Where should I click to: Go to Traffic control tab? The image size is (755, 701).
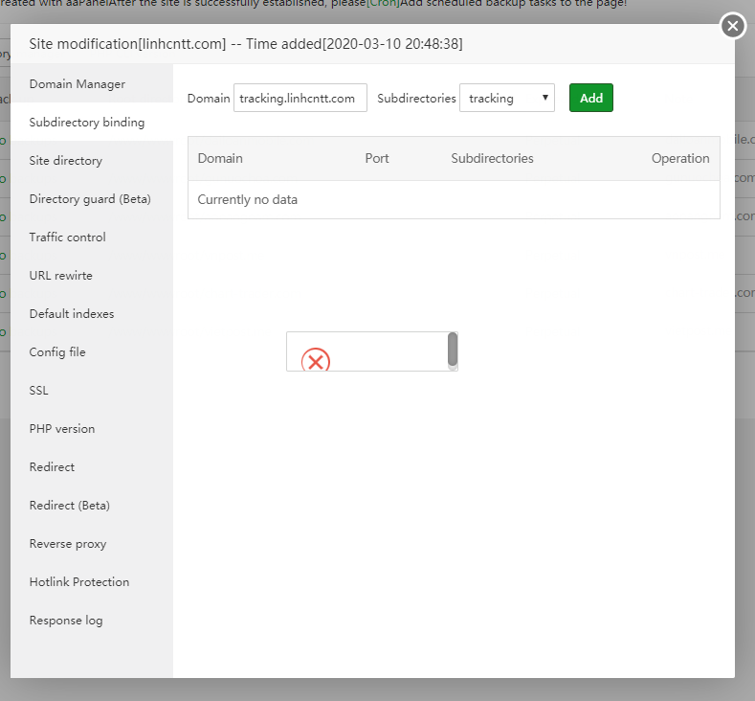(x=68, y=237)
